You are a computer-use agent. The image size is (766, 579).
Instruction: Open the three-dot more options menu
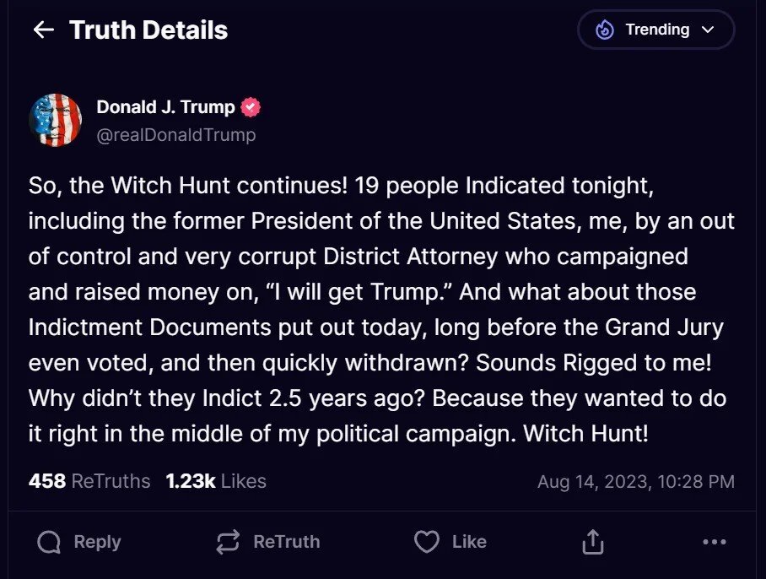[x=714, y=542]
